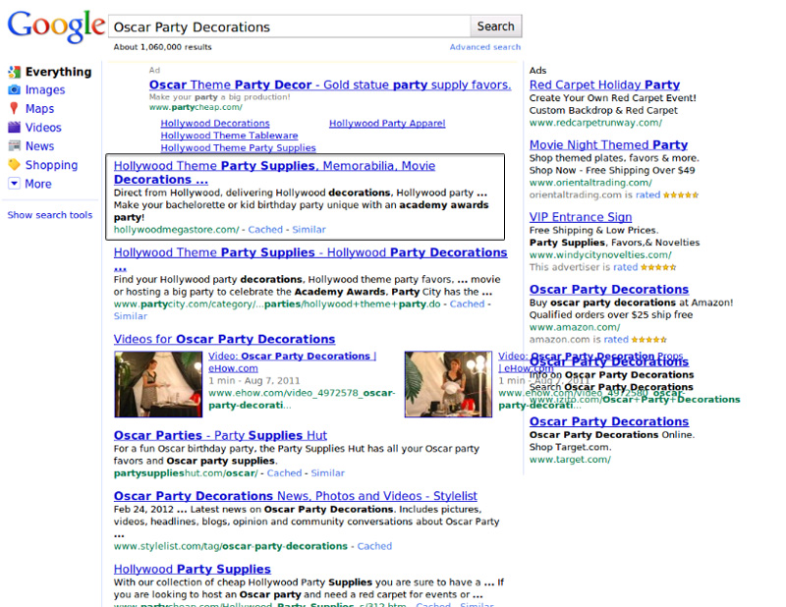Screen dimensions: 786x607
Task: Open Red Carpet Holiday Party ad
Action: (x=604, y=84)
